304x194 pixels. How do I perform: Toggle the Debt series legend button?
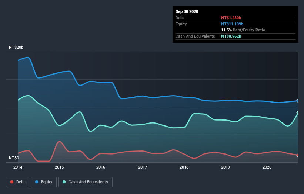pyautogui.click(x=18, y=182)
